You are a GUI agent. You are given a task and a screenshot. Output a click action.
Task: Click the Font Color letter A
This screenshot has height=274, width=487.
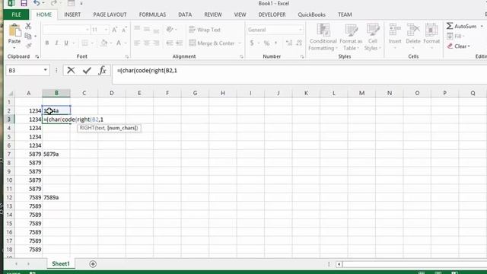(x=119, y=43)
